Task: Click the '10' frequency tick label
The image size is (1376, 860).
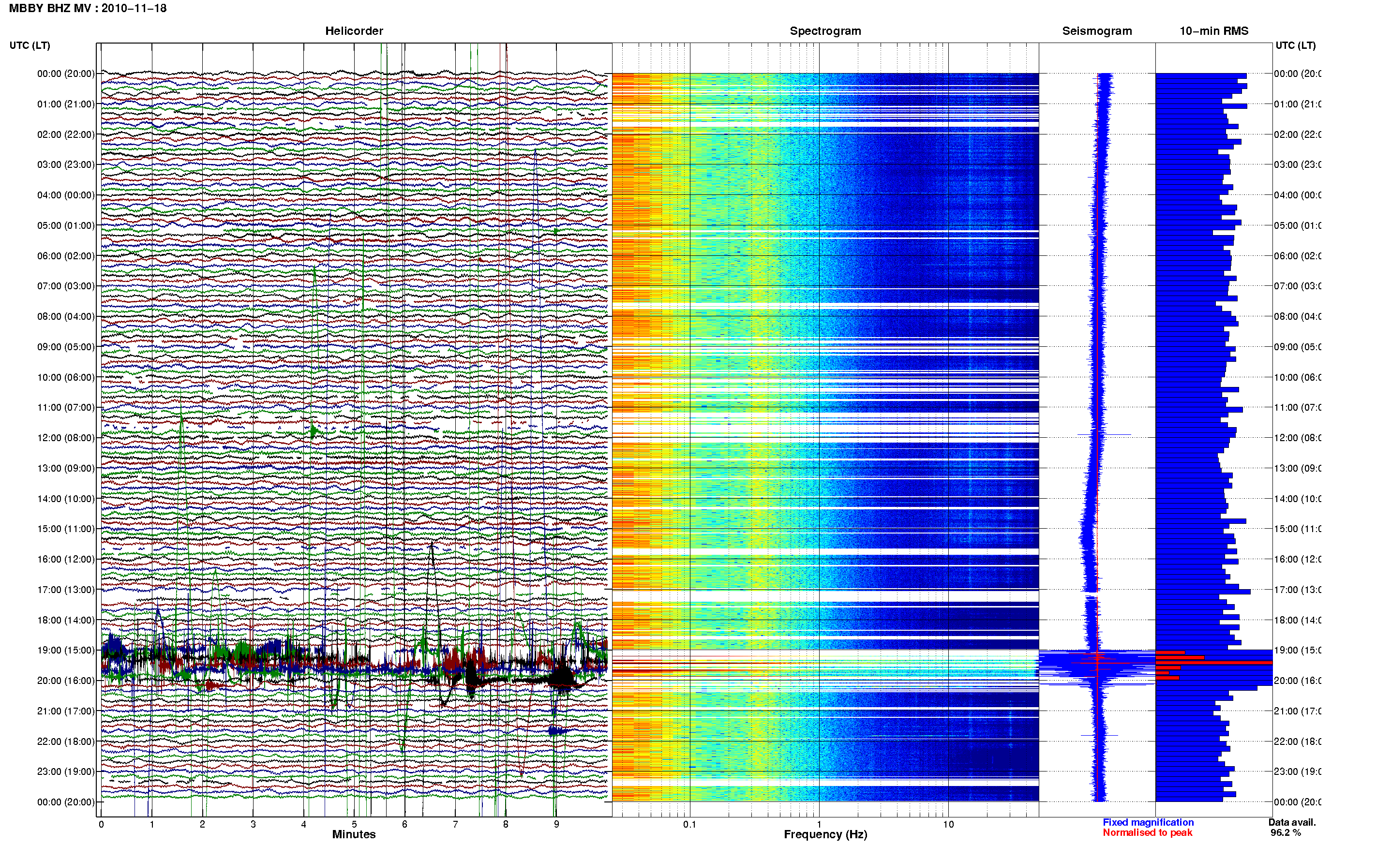Action: click(948, 825)
